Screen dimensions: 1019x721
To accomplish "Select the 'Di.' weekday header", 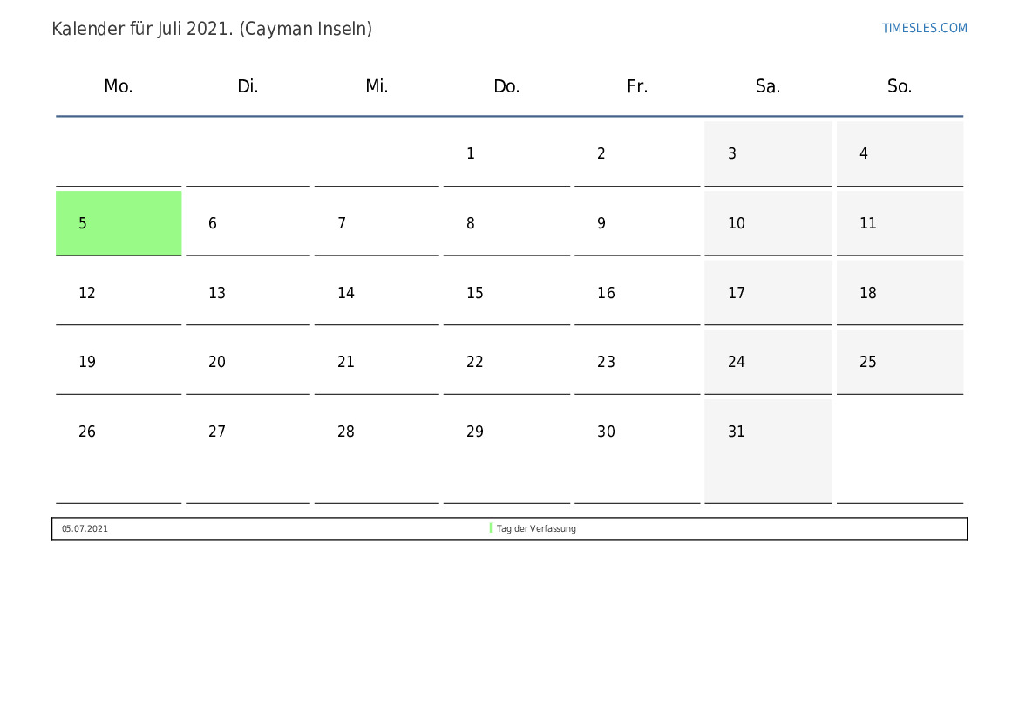I will coord(248,86).
